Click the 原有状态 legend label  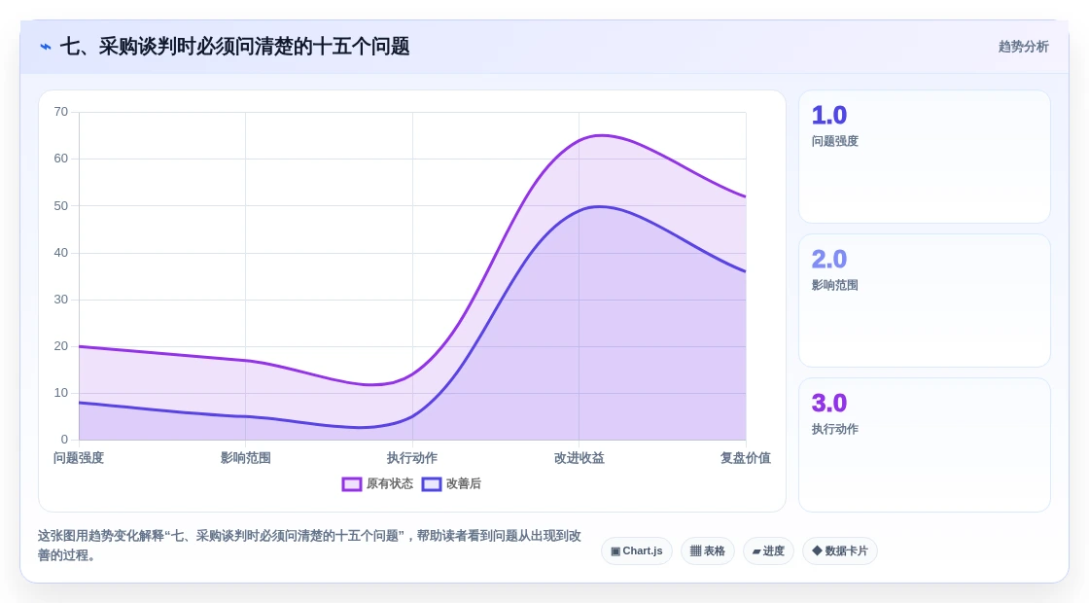(390, 483)
